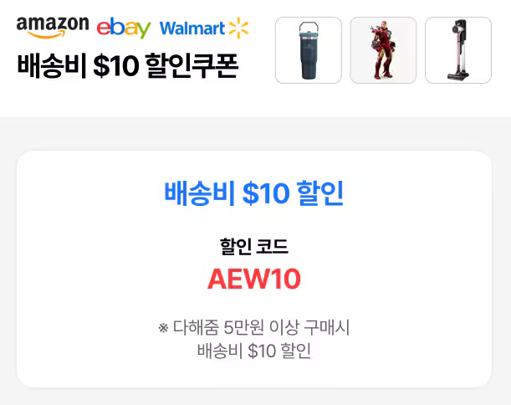The height and width of the screenshot is (405, 511).
Task: Select the red AEW10 discount code
Action: tap(254, 279)
